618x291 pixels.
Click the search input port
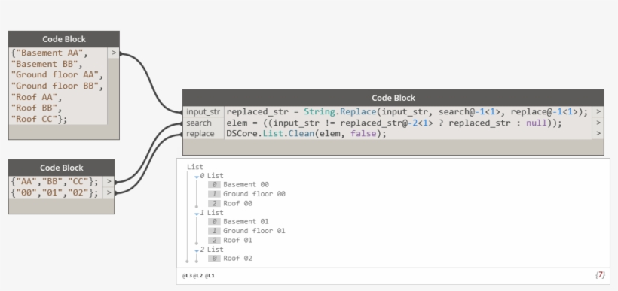(x=203, y=123)
